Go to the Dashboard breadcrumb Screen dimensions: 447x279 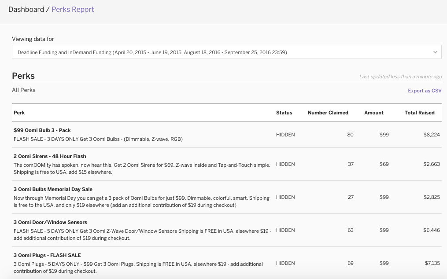26,9
